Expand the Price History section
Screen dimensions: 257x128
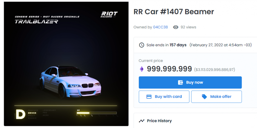tap(195, 121)
